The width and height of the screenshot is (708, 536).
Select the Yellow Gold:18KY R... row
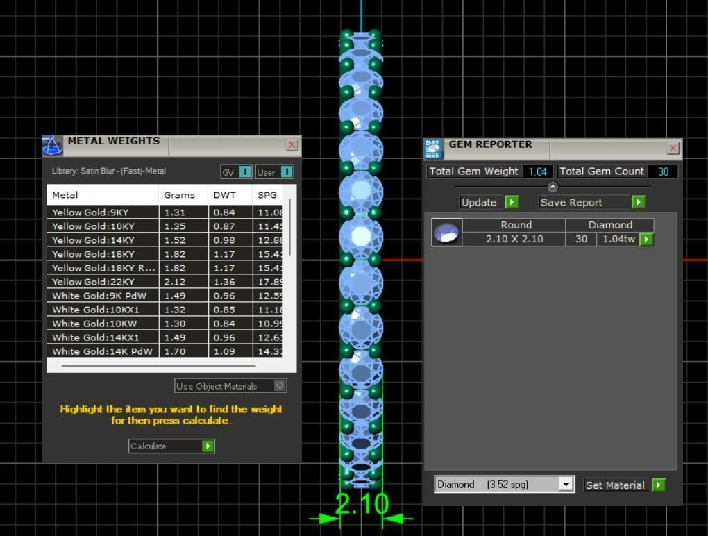click(165, 268)
